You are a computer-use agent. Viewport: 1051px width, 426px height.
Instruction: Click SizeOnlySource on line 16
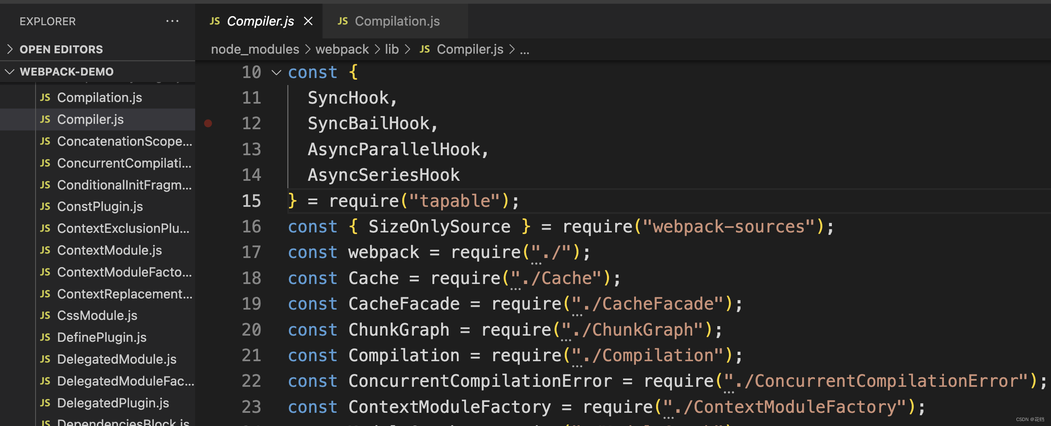pos(440,227)
